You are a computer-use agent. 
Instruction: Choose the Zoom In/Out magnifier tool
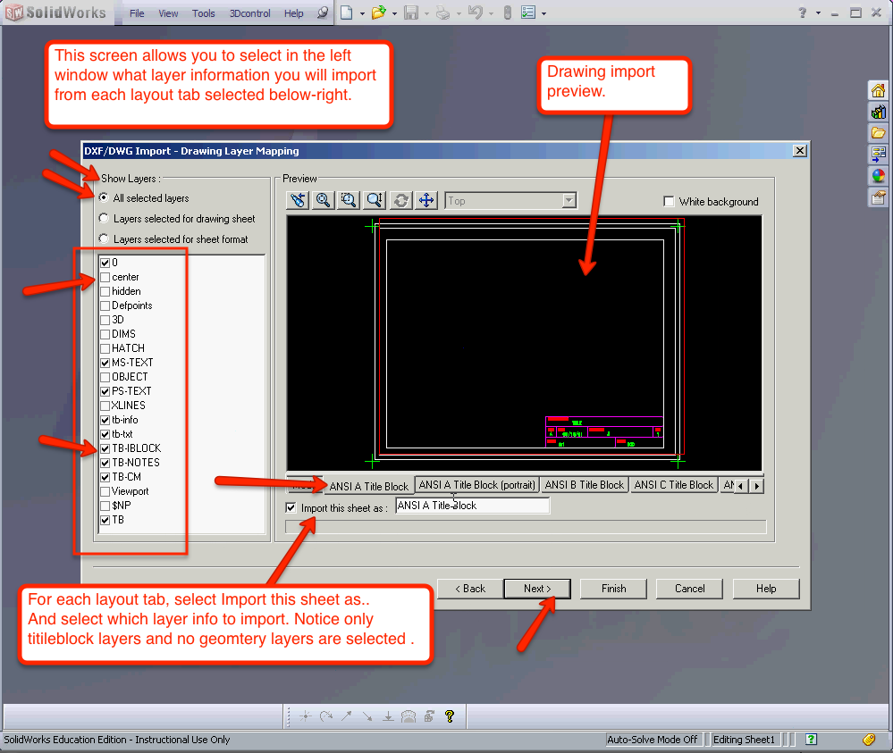[375, 200]
